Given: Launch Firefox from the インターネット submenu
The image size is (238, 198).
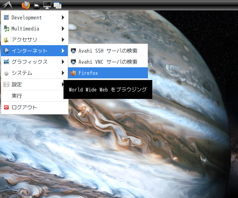Looking at the screenshot, I should (x=108, y=73).
